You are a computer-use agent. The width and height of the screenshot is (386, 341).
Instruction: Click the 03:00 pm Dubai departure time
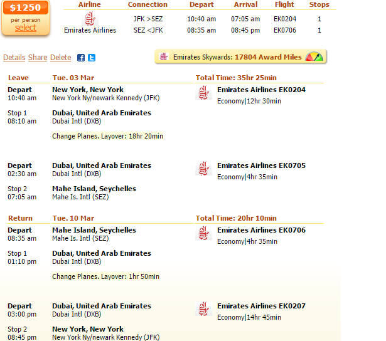[x=22, y=314]
